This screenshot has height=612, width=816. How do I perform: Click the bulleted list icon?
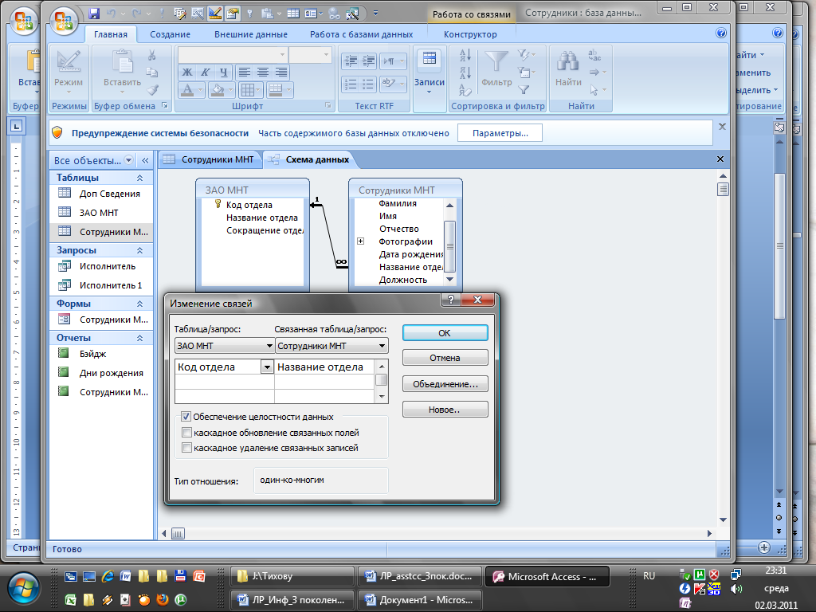[x=368, y=84]
